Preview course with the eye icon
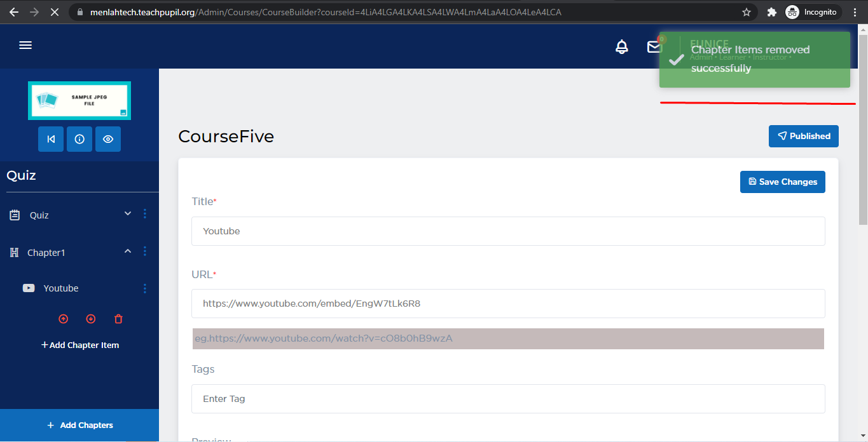The image size is (868, 442). pyautogui.click(x=108, y=139)
